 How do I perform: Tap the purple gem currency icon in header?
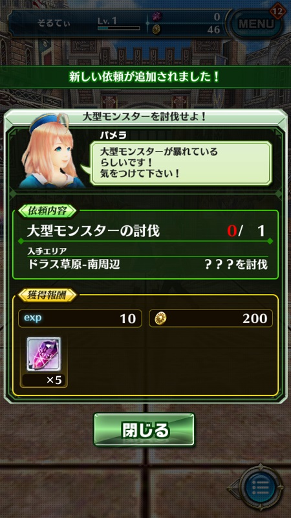157,17
